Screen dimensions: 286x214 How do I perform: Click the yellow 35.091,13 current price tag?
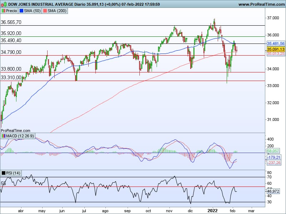coord(276,49)
